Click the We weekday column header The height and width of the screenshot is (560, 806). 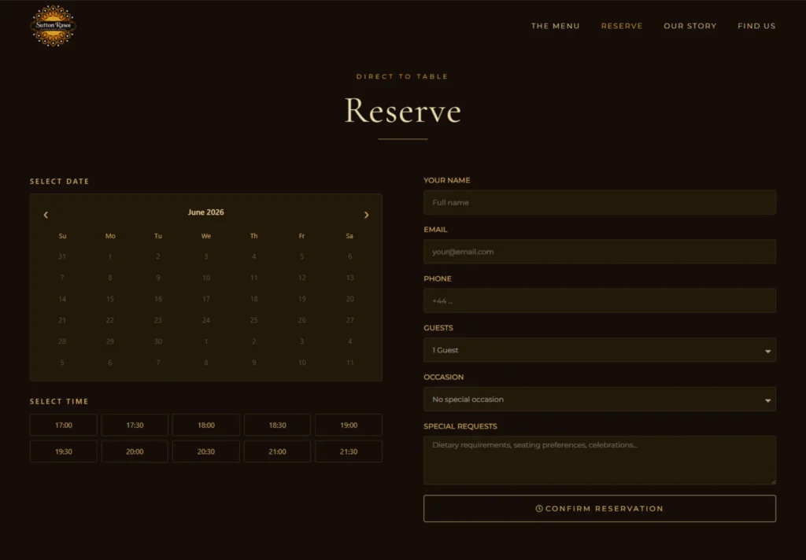[206, 236]
